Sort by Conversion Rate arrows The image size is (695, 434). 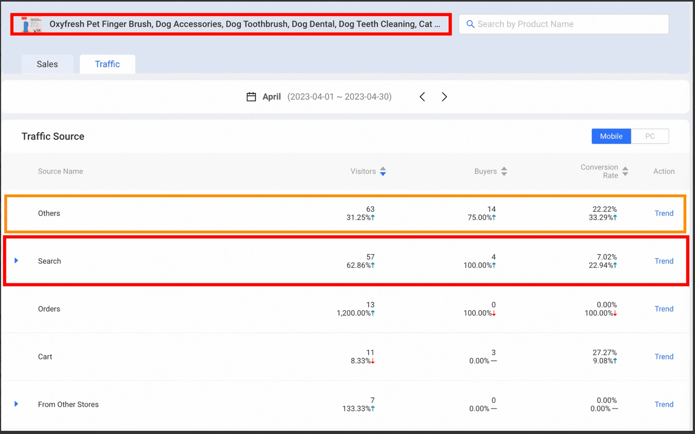(625, 172)
